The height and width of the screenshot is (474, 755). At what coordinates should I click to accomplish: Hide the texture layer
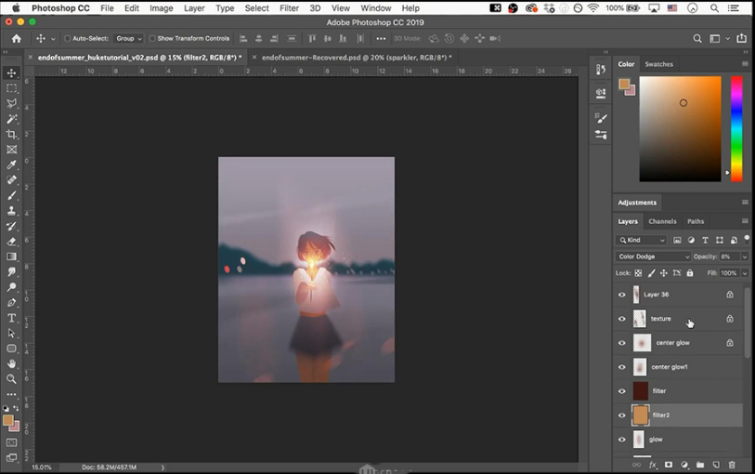622,319
